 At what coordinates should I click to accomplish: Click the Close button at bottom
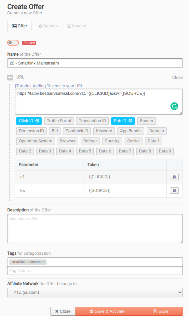(x=63, y=311)
